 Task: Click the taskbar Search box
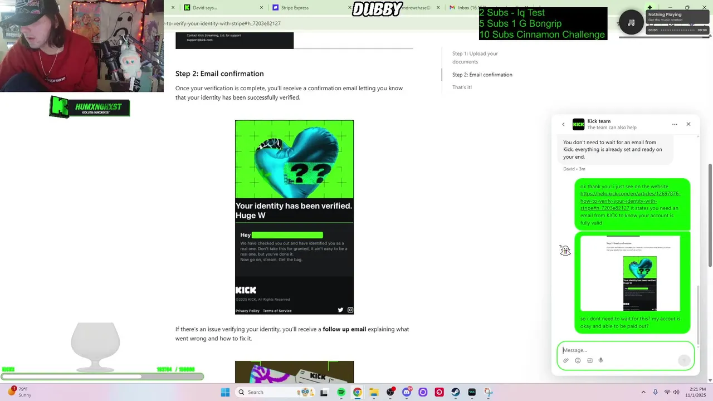click(275, 392)
